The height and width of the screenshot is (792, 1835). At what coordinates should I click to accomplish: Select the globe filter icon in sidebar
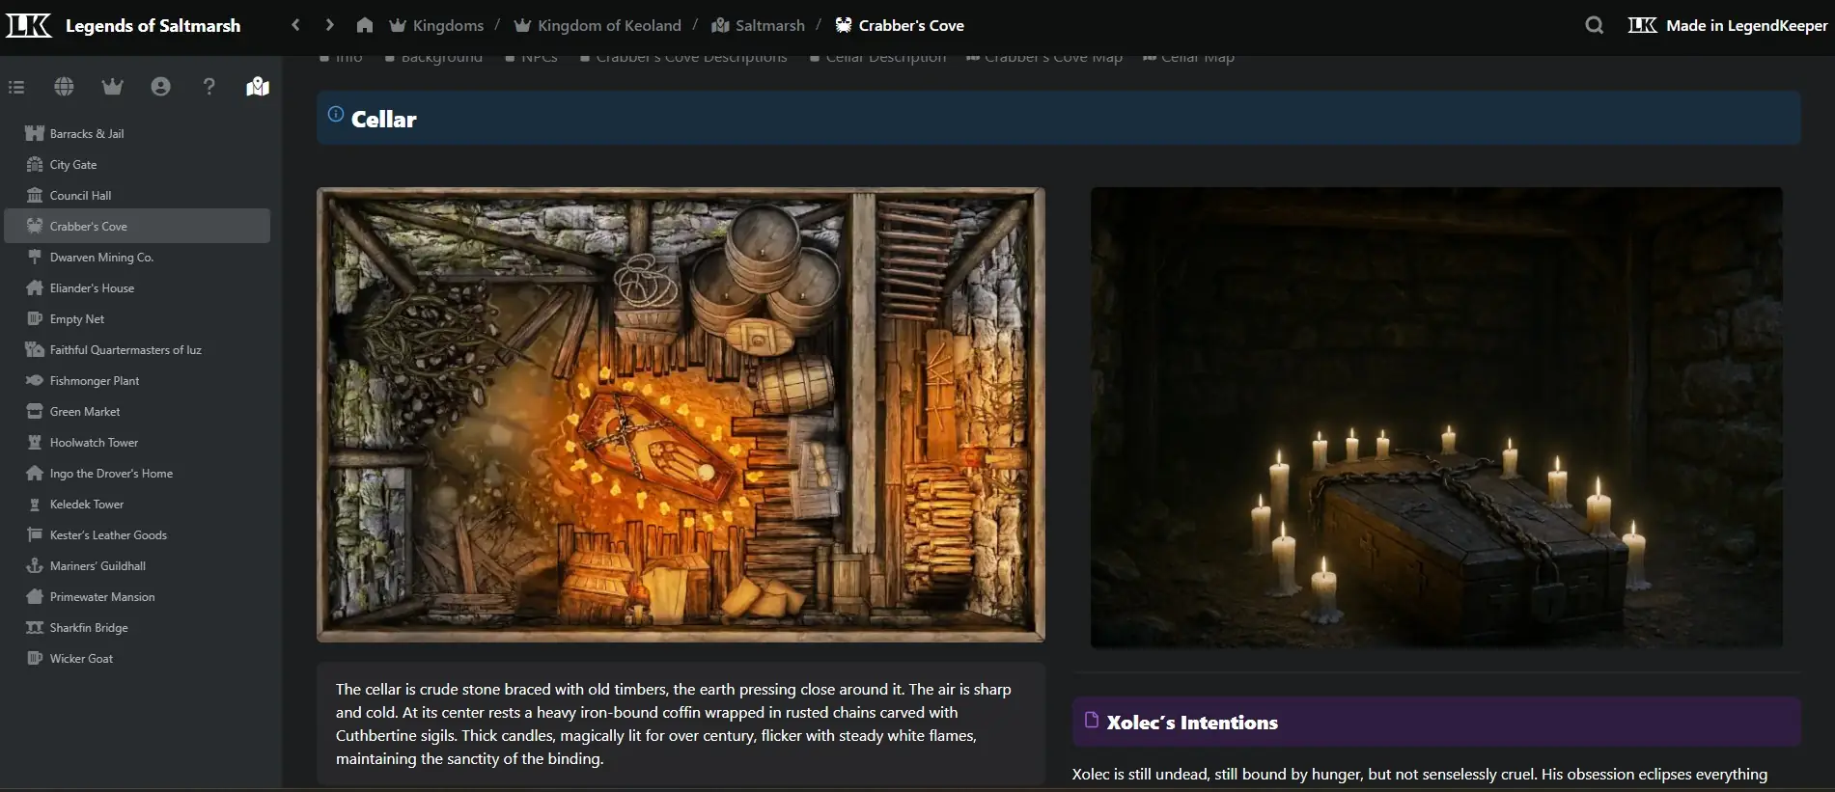pyautogui.click(x=64, y=87)
